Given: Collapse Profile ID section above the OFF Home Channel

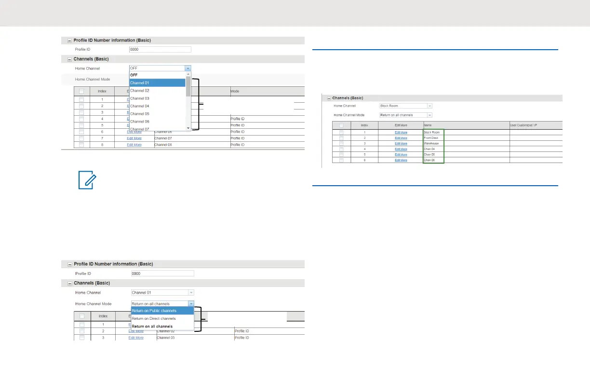Looking at the screenshot, I should click(x=69, y=41).
